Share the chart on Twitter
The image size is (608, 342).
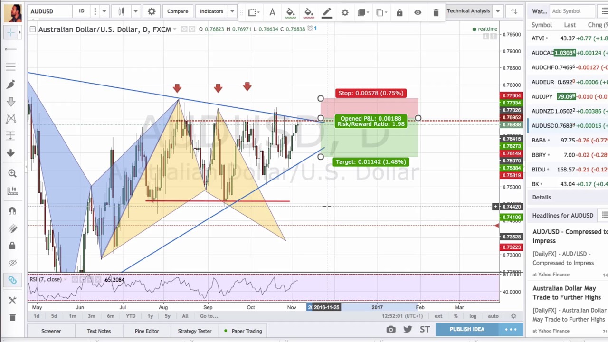[408, 329]
